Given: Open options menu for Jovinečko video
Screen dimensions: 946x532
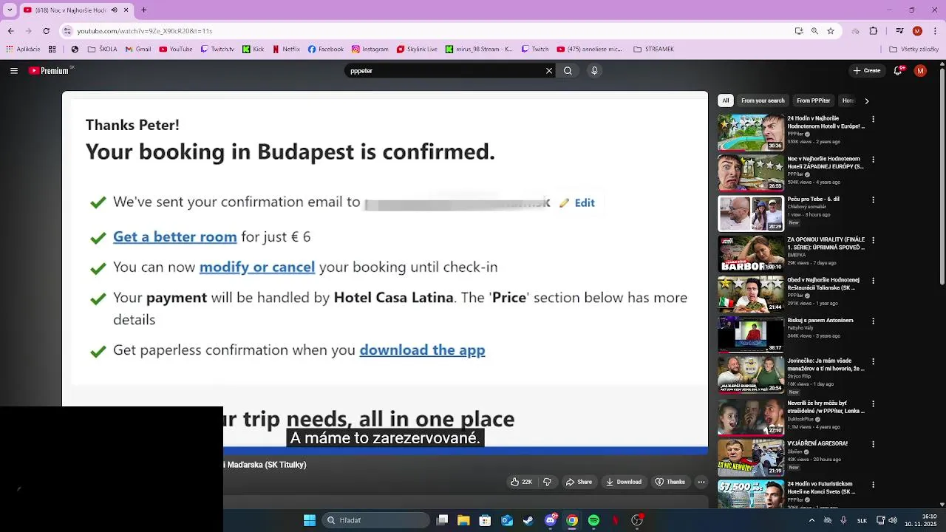Looking at the screenshot, I should pyautogui.click(x=874, y=363).
